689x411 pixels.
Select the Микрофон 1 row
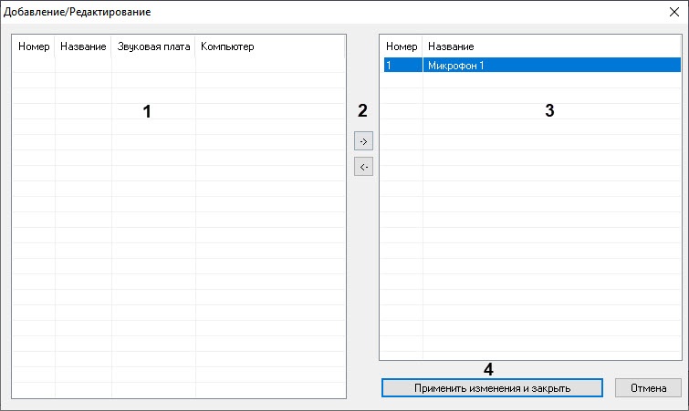(551, 66)
